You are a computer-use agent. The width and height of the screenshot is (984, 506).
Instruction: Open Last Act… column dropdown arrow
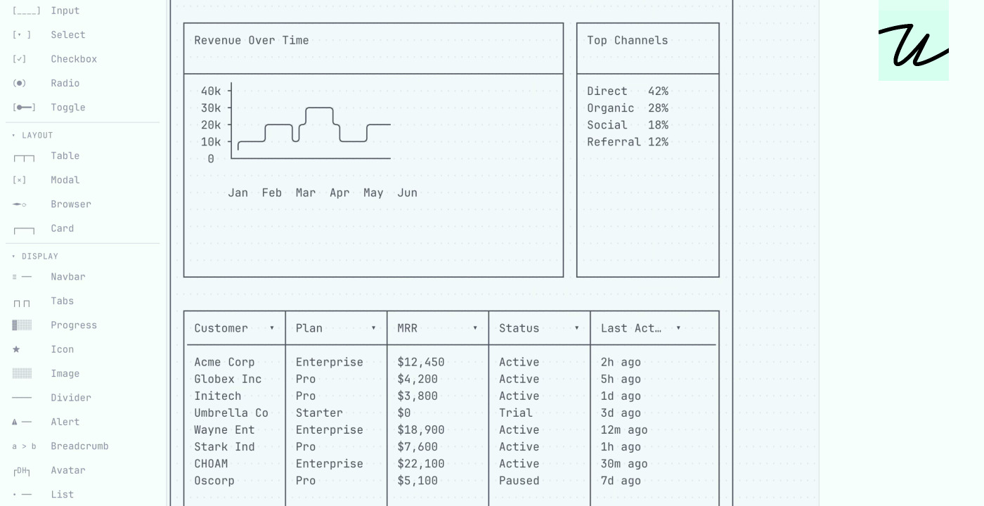(x=678, y=328)
